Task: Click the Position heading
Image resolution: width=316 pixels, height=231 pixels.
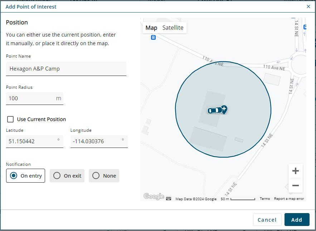Action: (x=17, y=23)
